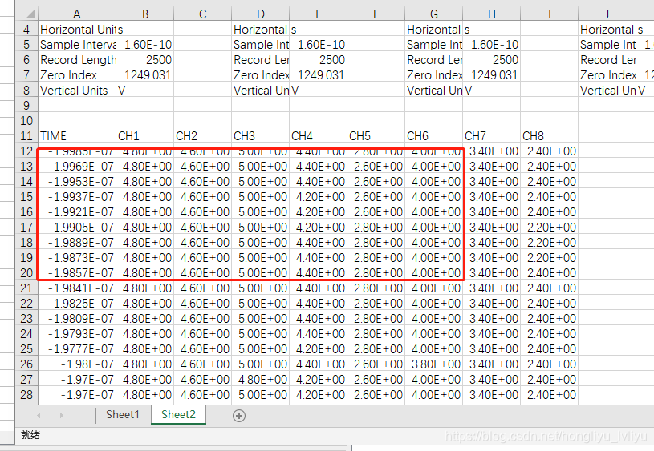Select column C header
The width and height of the screenshot is (654, 451).
[x=202, y=14]
